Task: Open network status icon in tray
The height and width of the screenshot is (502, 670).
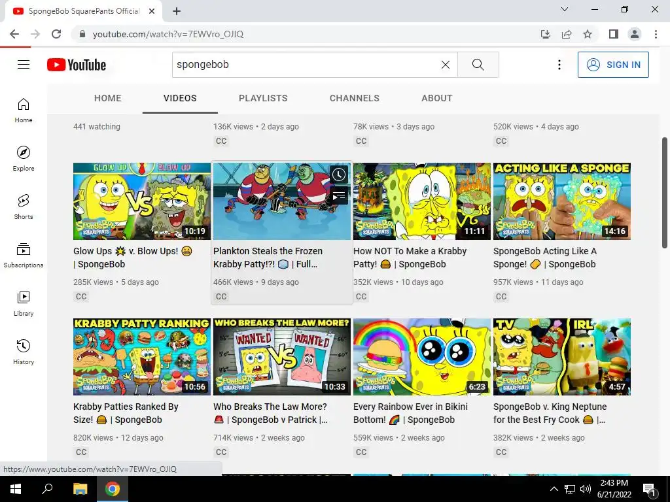Action: [x=570, y=489]
